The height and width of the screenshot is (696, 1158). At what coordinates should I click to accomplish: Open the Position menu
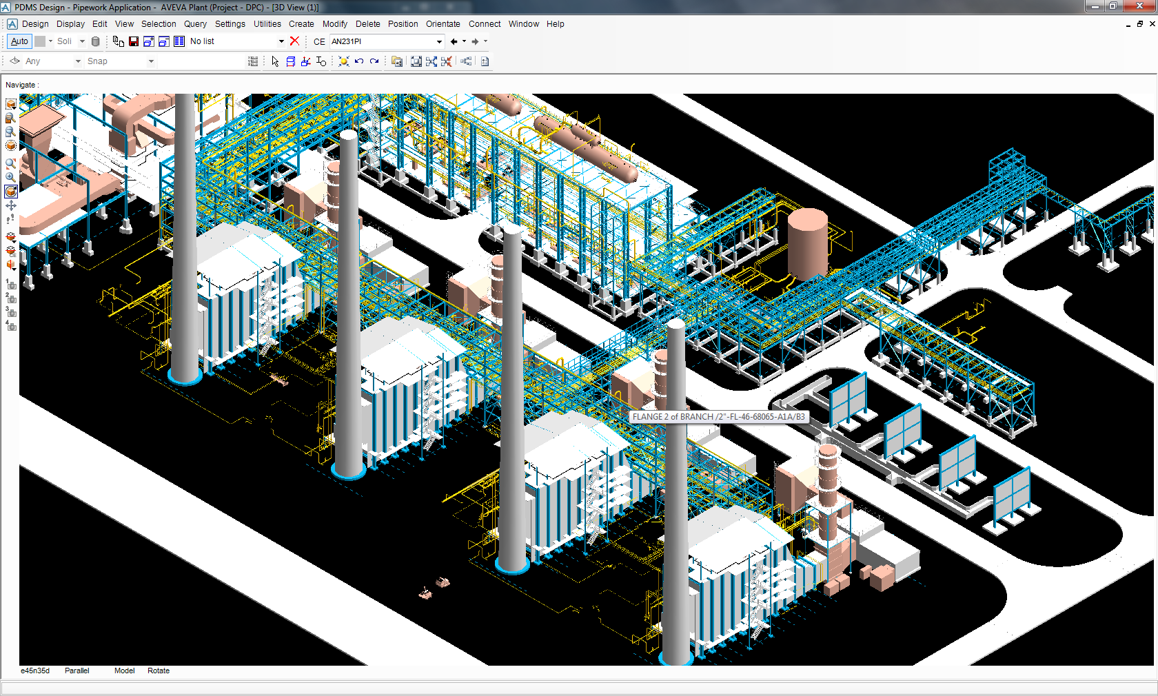[x=403, y=23]
